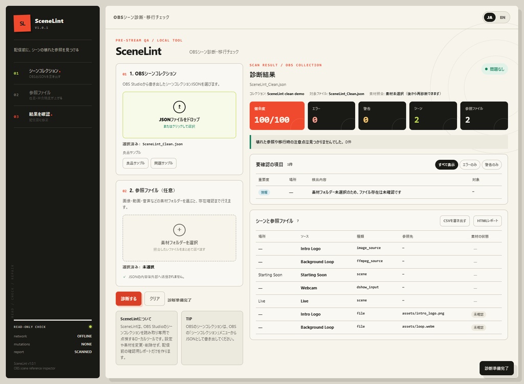Screen dimensions: 524x384
Task: Click the 壊れた参照 no-issues summary banner
Action: click(379, 142)
